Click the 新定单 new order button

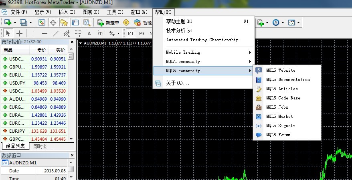pyautogui.click(x=108, y=22)
